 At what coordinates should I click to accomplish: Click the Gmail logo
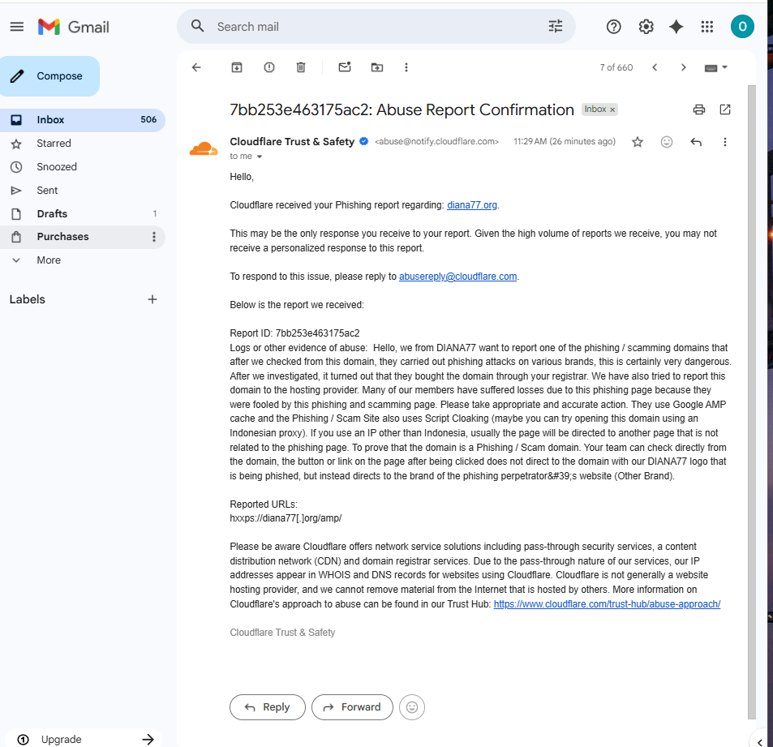(74, 27)
